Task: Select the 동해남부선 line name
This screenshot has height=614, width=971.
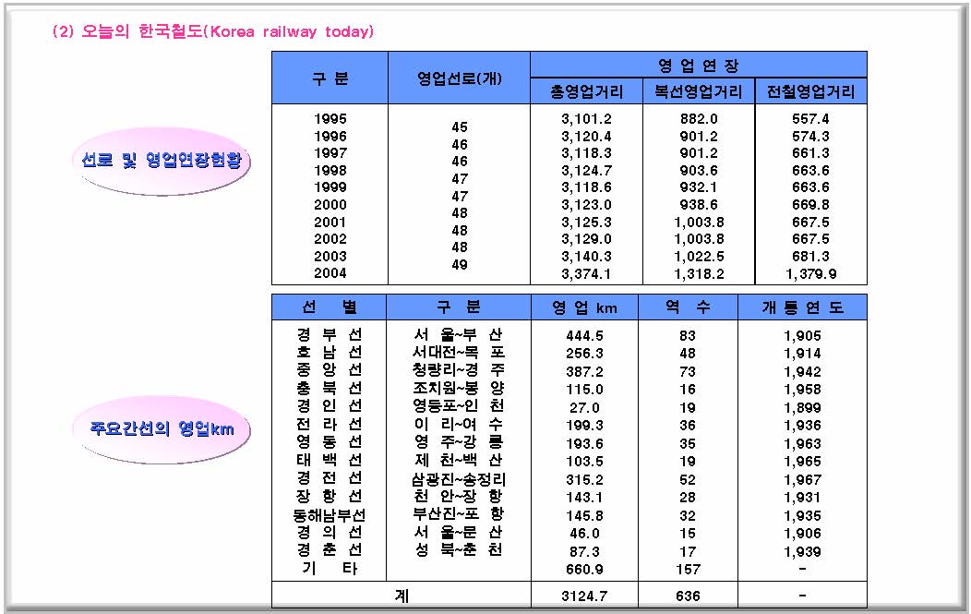Action: point(329,514)
